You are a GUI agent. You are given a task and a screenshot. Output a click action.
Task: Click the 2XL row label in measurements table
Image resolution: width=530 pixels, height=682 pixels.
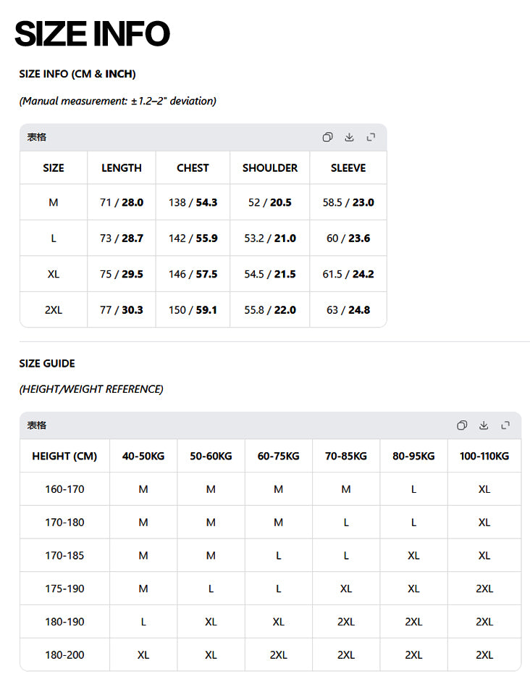point(54,309)
